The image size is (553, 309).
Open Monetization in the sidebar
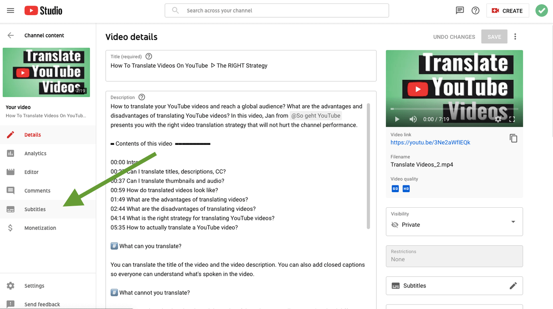tap(48, 228)
